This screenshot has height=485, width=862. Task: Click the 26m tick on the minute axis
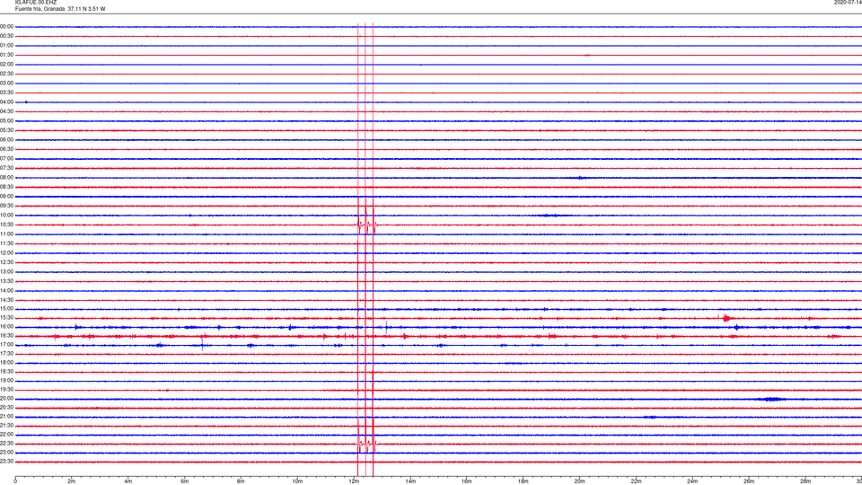point(749,481)
